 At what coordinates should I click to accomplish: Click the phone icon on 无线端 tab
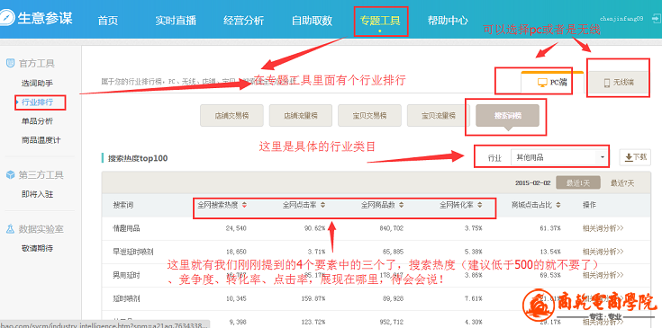(x=607, y=83)
